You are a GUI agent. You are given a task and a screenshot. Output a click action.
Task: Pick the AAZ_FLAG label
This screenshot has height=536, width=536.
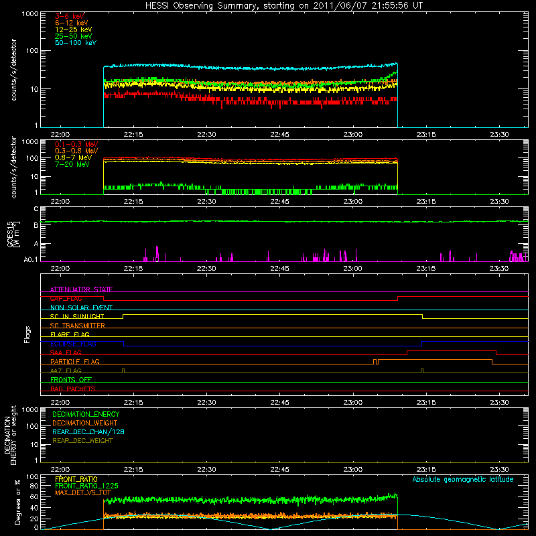(x=66, y=371)
